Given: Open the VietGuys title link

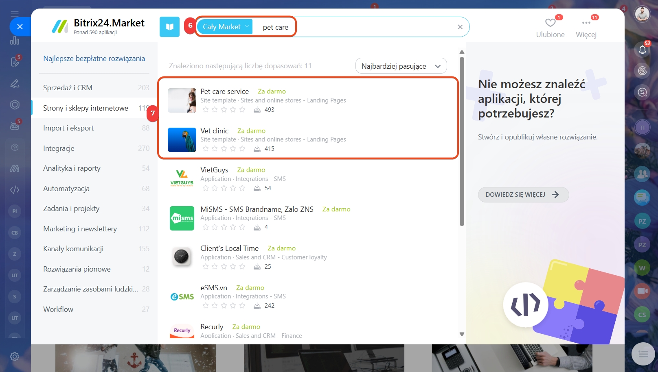Looking at the screenshot, I should pos(214,170).
